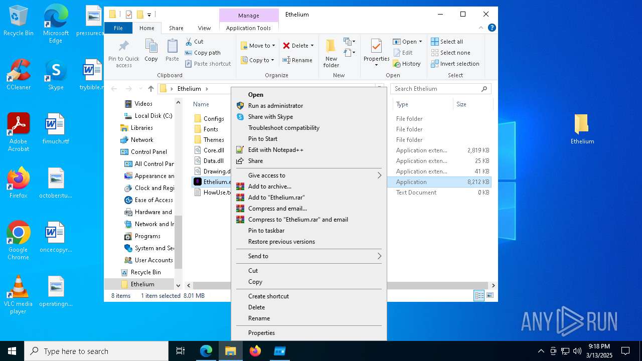The image size is (642, 361).
Task: Choose Add to archive... entry
Action: tap(308, 187)
